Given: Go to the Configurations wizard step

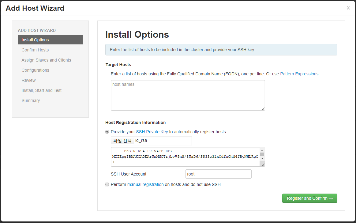Looking at the screenshot, I should pyautogui.click(x=35, y=70).
